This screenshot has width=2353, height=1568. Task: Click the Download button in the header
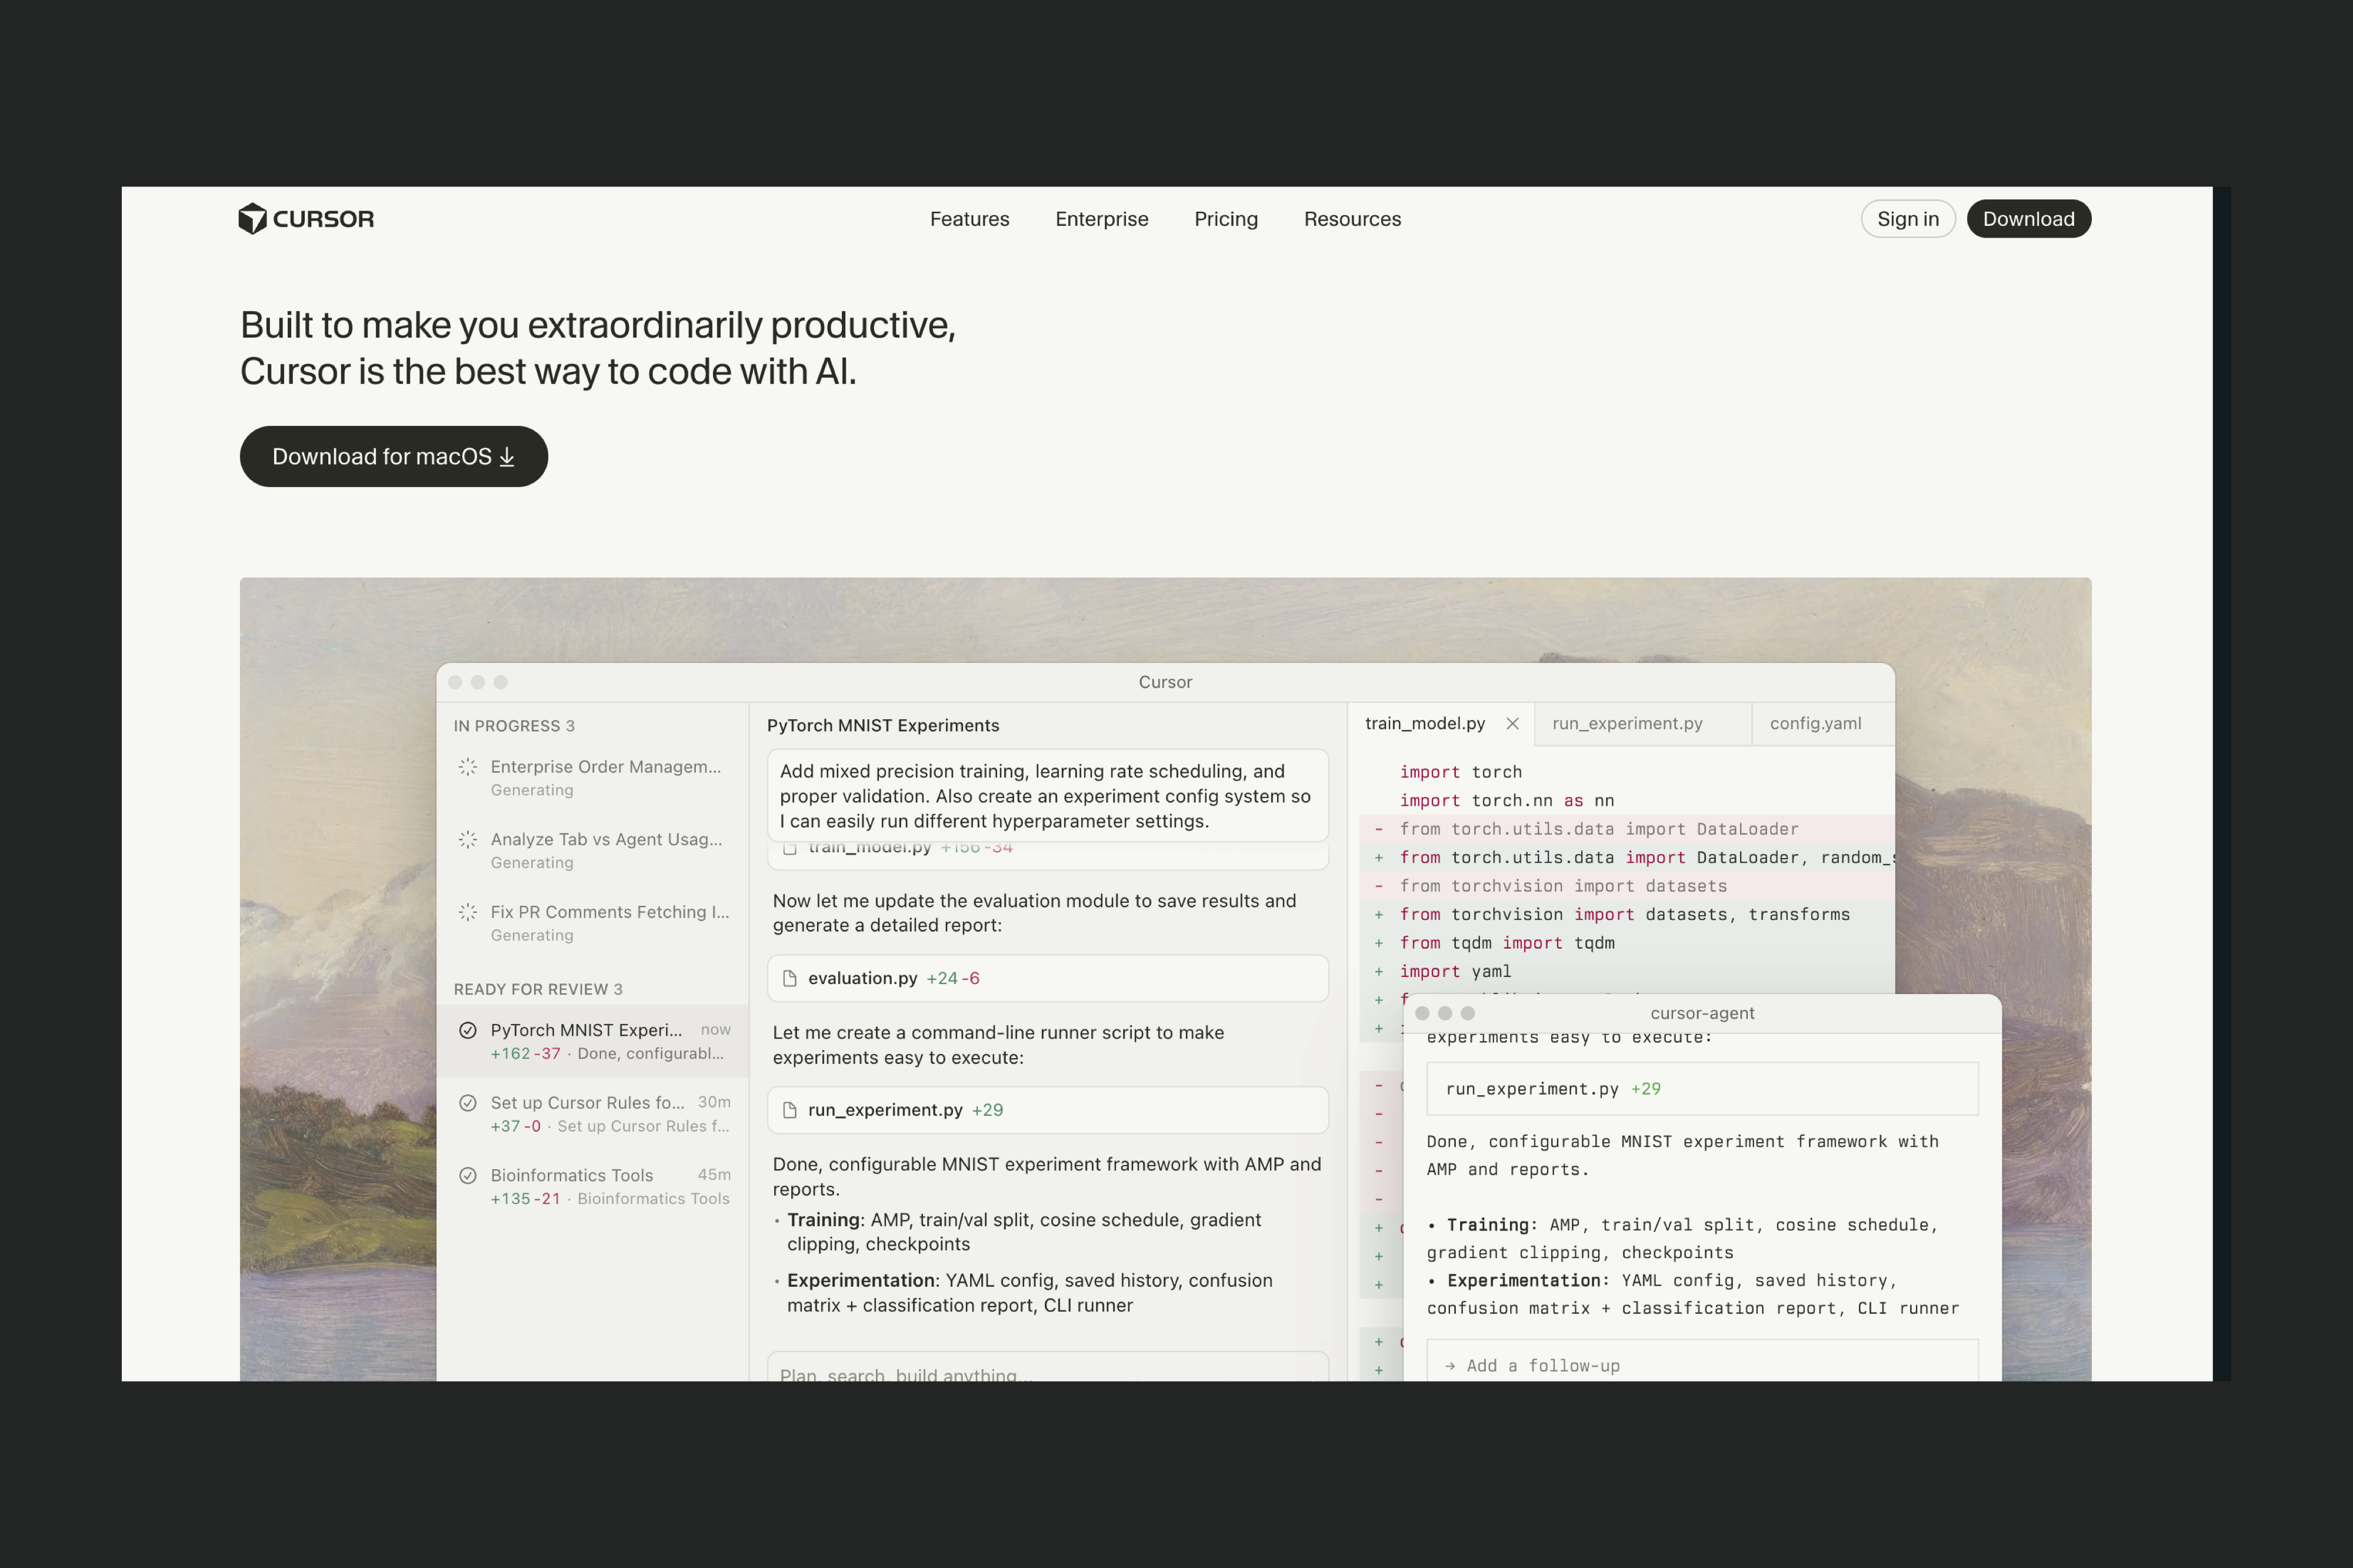tap(2028, 219)
